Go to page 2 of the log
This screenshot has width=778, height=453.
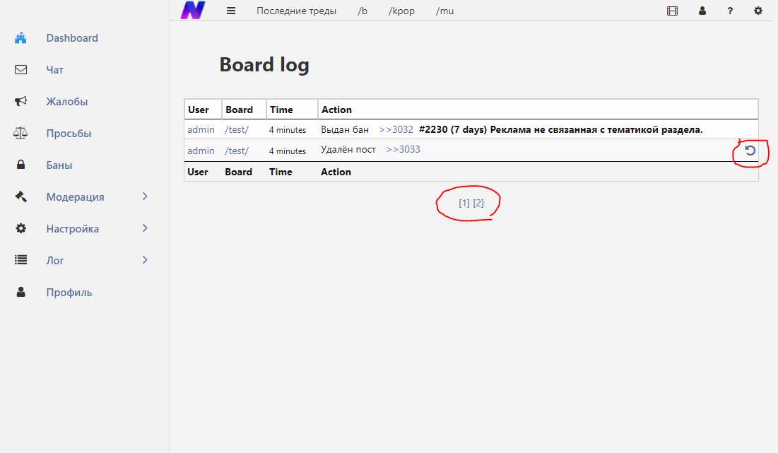478,203
